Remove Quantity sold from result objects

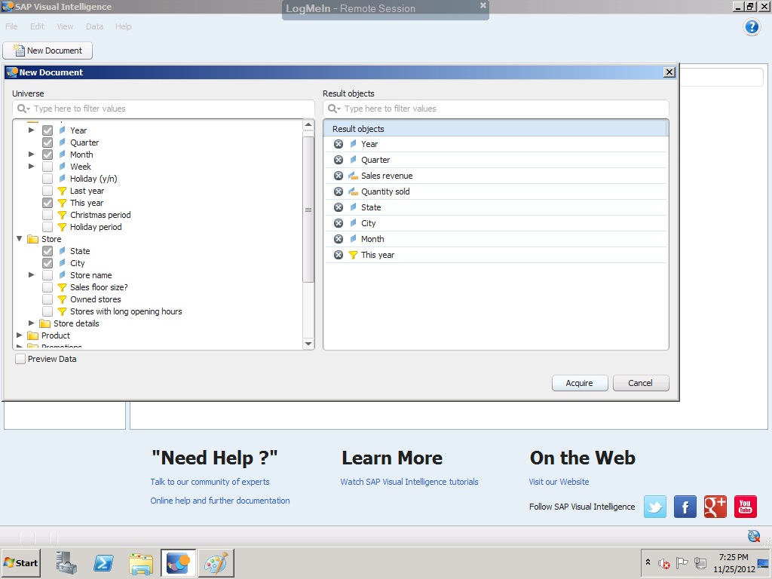(339, 191)
